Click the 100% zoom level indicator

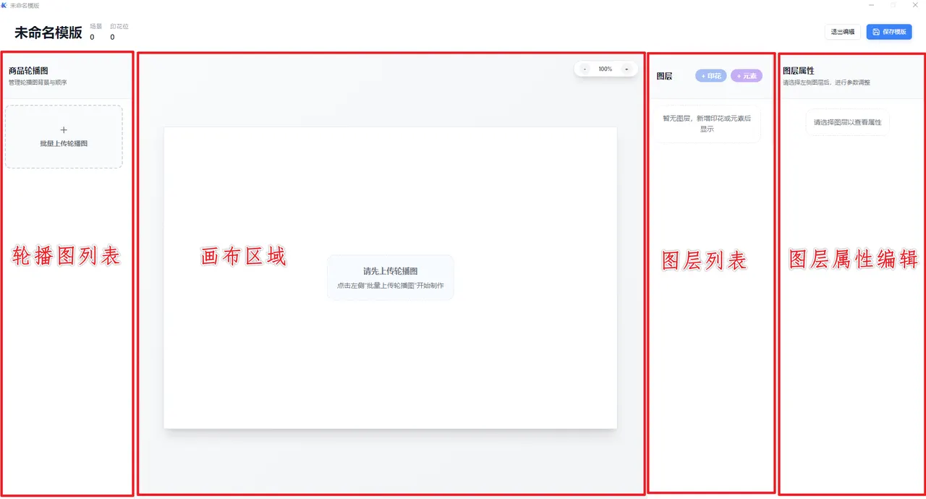605,68
